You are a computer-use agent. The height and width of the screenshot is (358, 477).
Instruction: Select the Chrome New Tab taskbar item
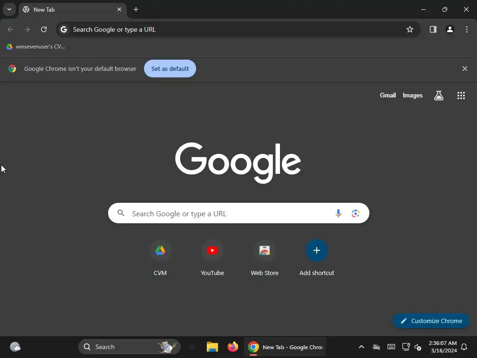(285, 347)
